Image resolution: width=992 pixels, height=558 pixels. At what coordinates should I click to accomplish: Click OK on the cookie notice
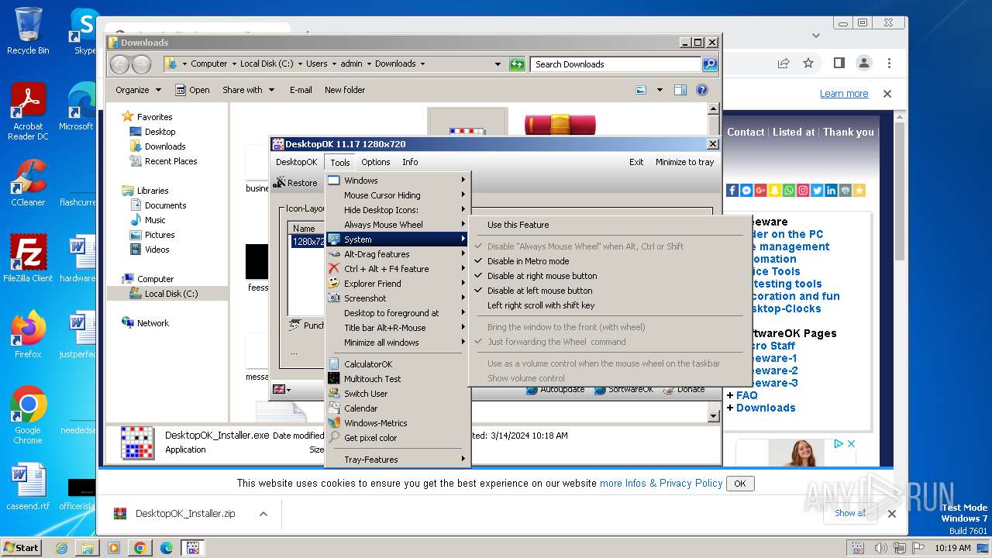pos(740,484)
